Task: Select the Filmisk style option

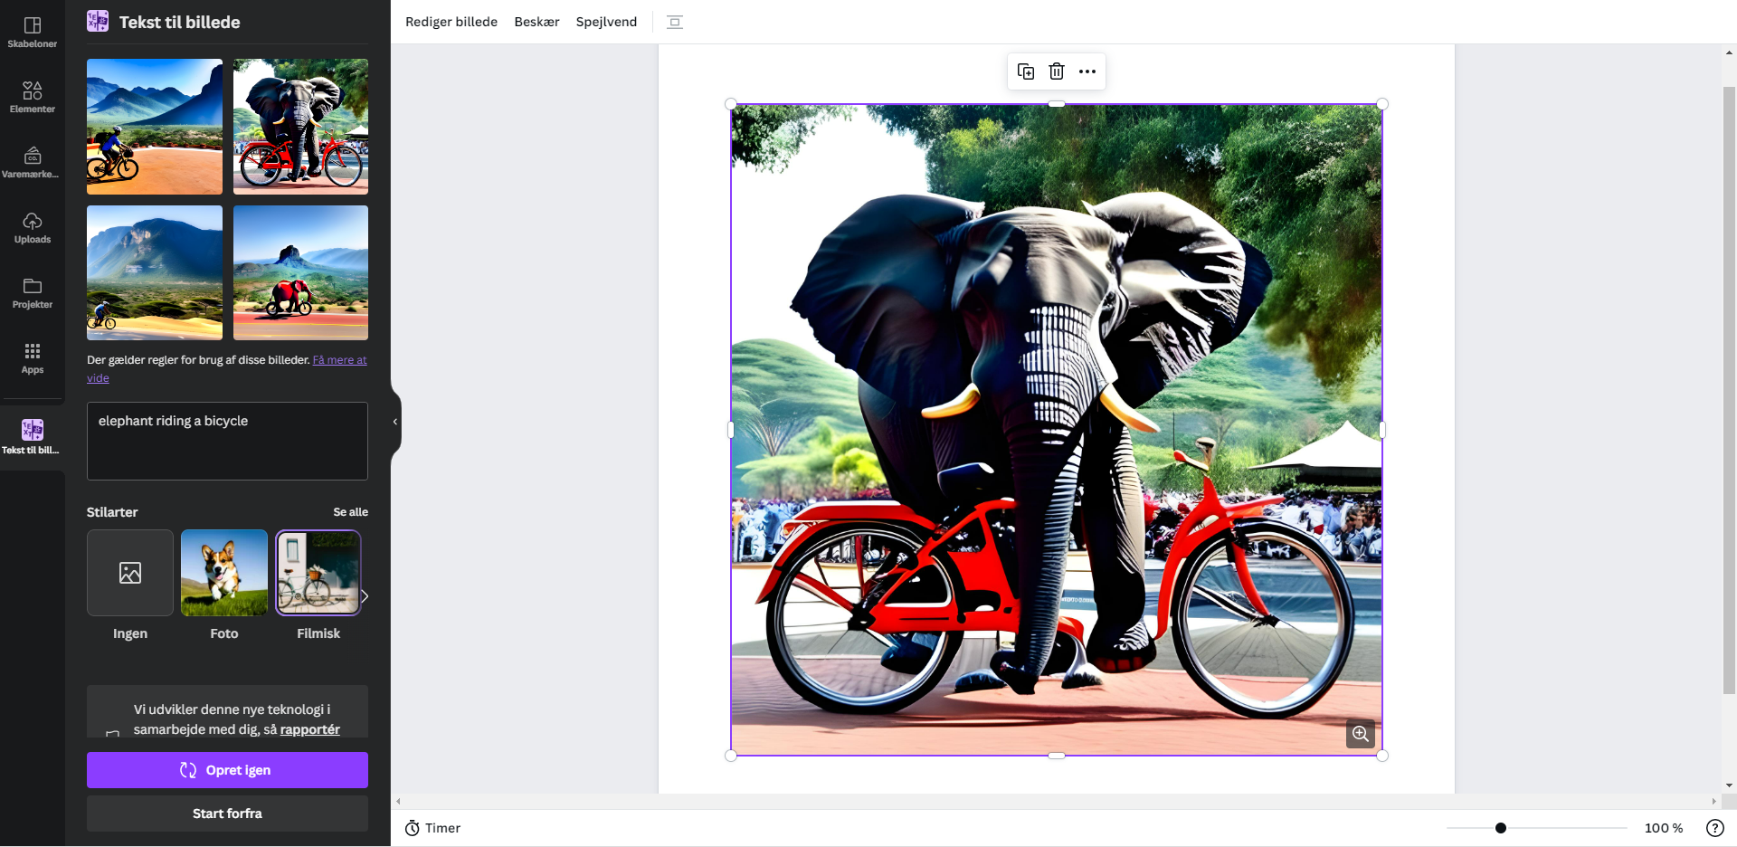Action: [318, 573]
